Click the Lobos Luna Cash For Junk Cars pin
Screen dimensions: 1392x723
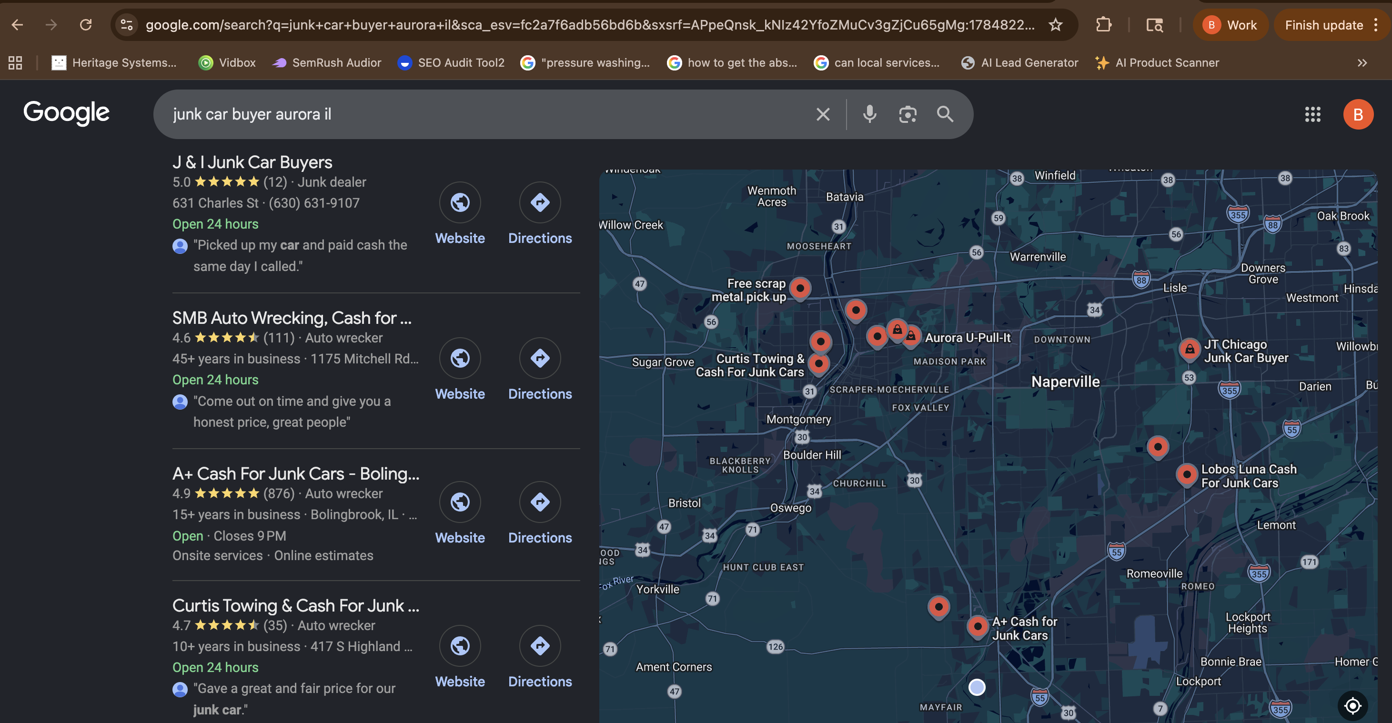(1186, 475)
